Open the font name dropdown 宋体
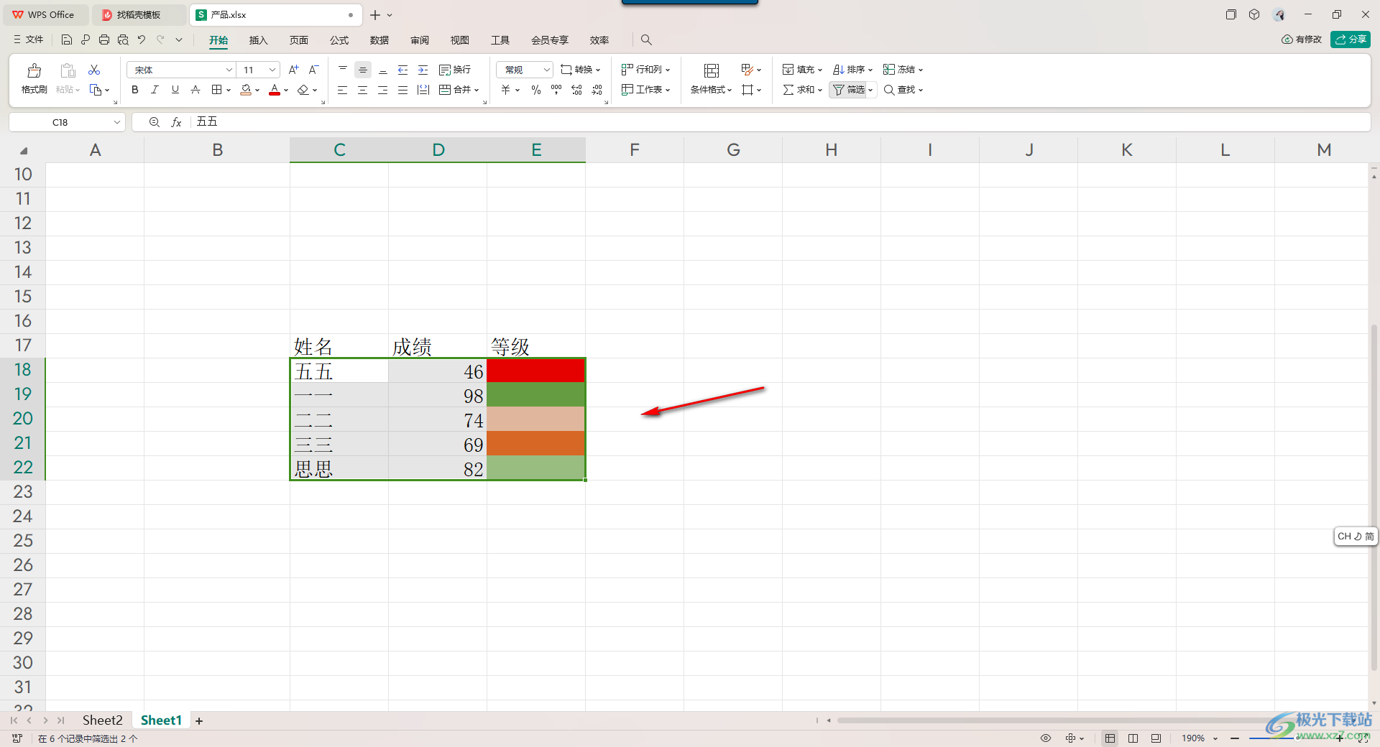 click(229, 70)
